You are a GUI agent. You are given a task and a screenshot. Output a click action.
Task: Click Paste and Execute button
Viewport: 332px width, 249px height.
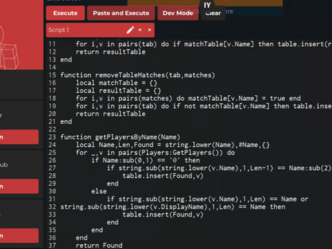[121, 13]
